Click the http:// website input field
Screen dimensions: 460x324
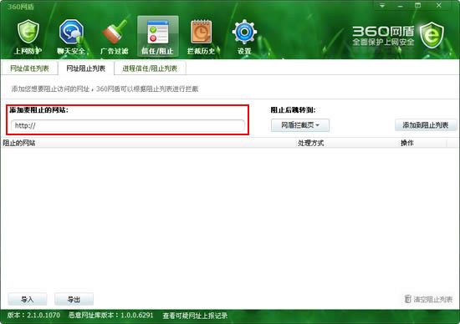tap(128, 125)
